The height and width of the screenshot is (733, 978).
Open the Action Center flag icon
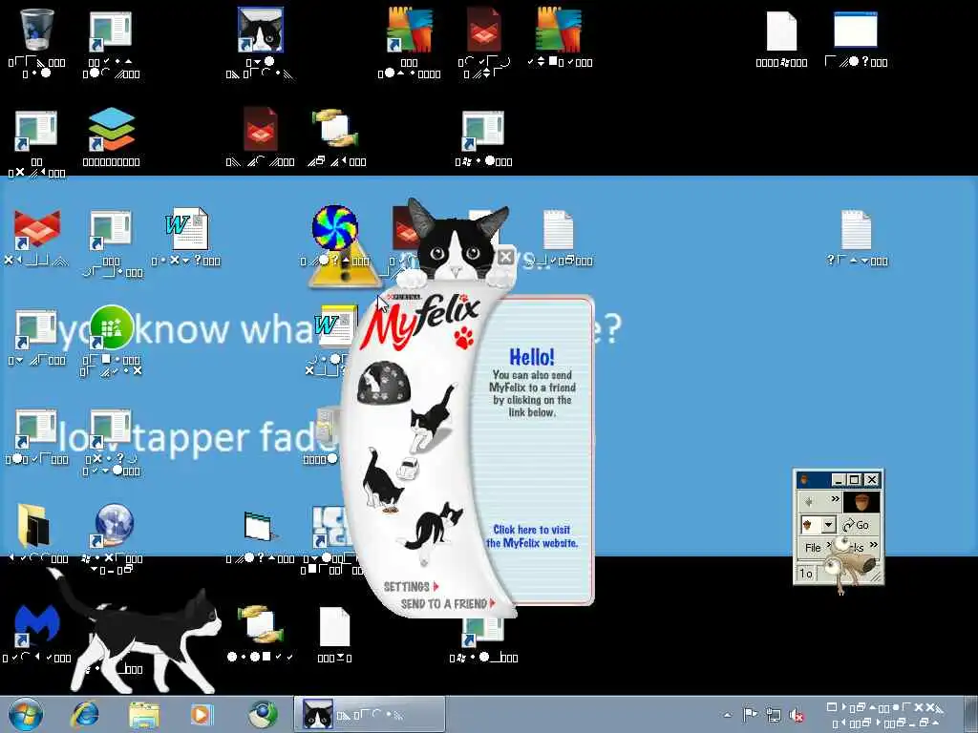click(750, 714)
